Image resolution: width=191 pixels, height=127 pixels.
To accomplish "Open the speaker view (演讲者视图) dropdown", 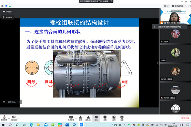I will point(179,6).
